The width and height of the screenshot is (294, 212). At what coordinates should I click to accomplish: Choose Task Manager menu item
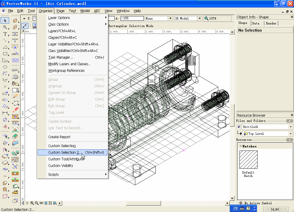[72, 57]
